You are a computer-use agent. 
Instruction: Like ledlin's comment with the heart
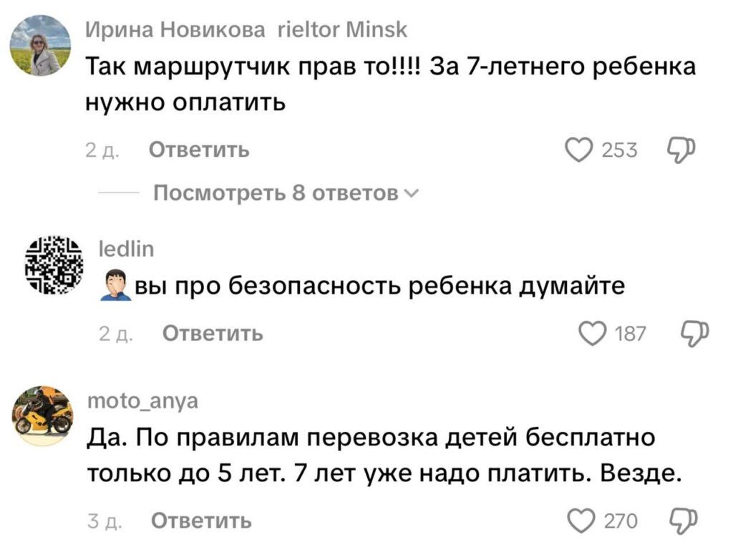(x=592, y=334)
